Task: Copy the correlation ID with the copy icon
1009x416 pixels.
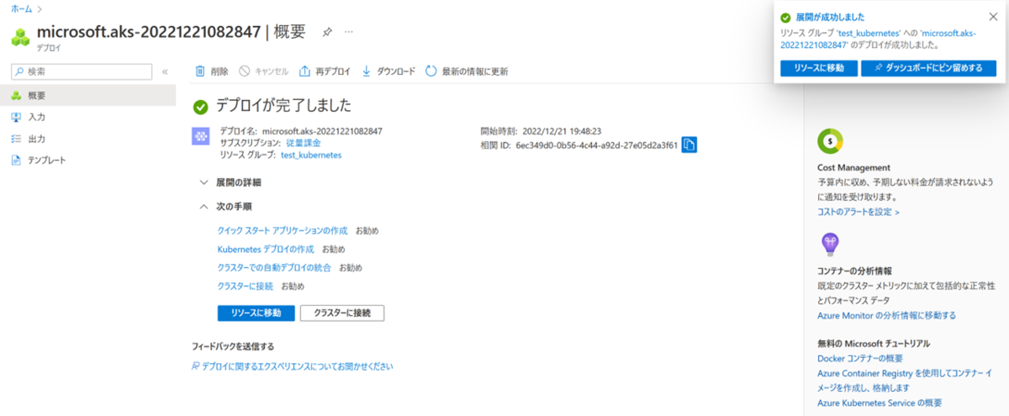Action: (x=689, y=145)
